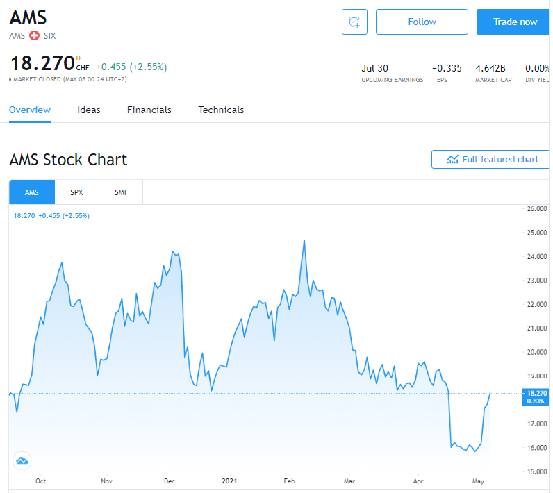Viewport: 553px width, 493px height.
Task: Click the SIX exchange label
Action: (x=50, y=36)
